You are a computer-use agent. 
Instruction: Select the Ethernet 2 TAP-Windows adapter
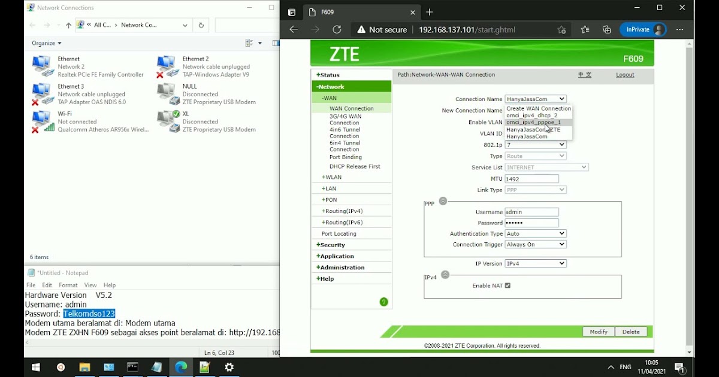coord(167,66)
